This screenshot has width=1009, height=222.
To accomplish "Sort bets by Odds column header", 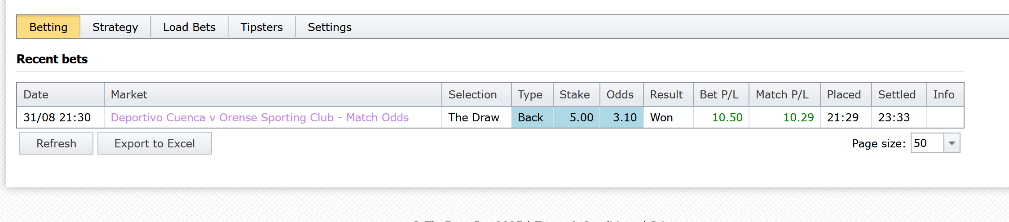I will click(620, 95).
